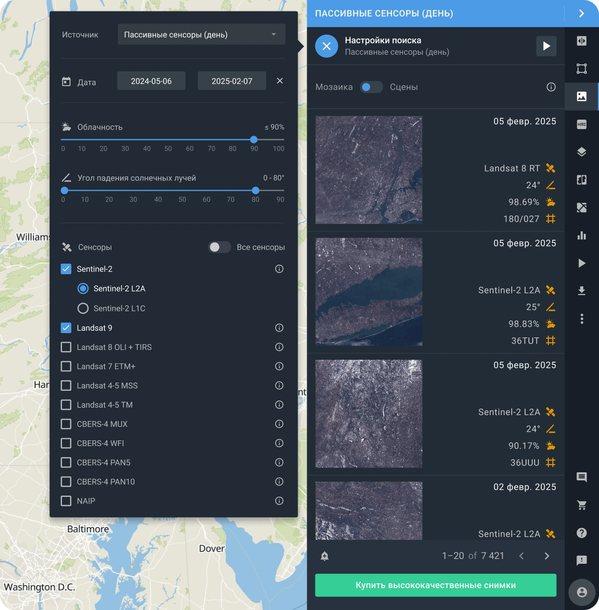Click the shopping cart icon

click(x=581, y=505)
